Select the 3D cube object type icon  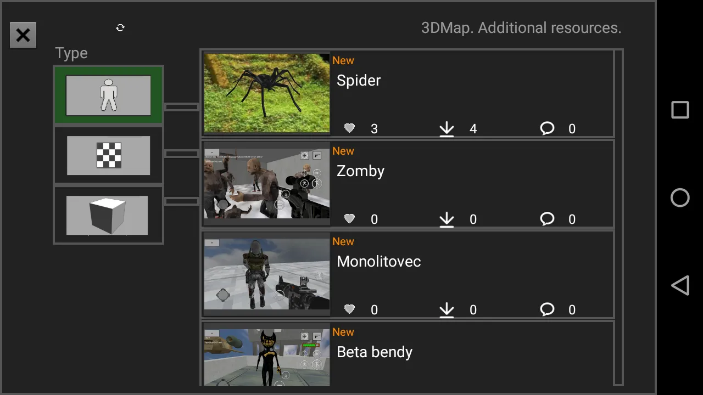(107, 216)
